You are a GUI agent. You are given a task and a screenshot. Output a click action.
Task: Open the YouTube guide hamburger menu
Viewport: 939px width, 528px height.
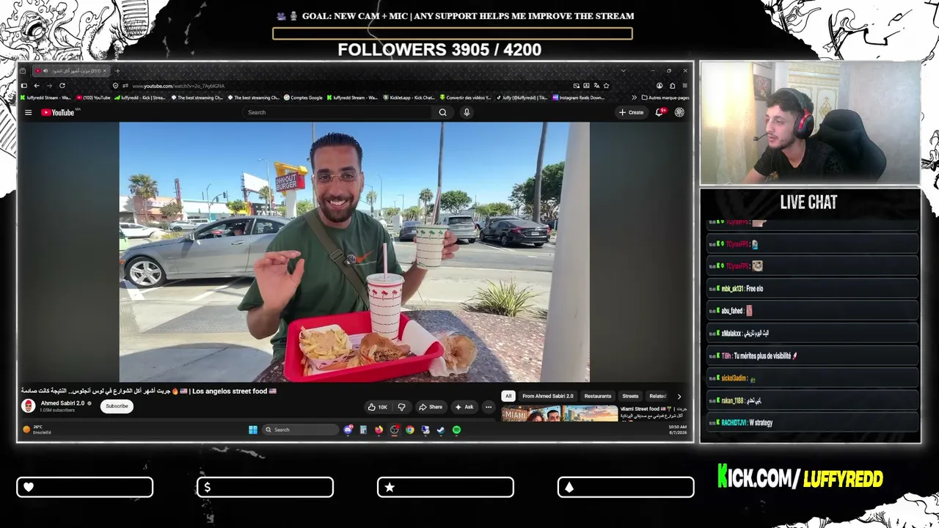28,112
